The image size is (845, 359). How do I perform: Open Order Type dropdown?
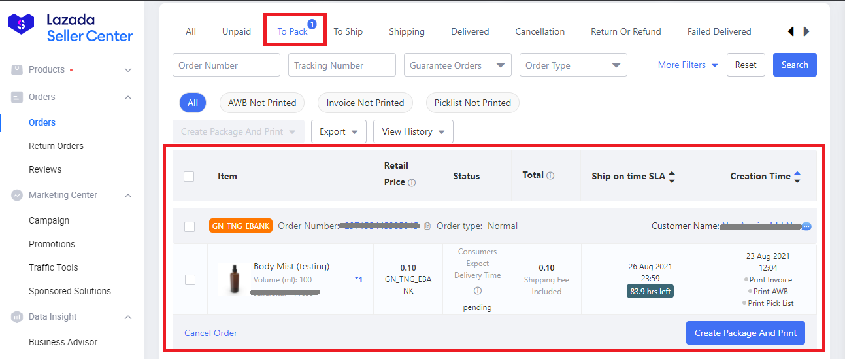click(x=573, y=65)
